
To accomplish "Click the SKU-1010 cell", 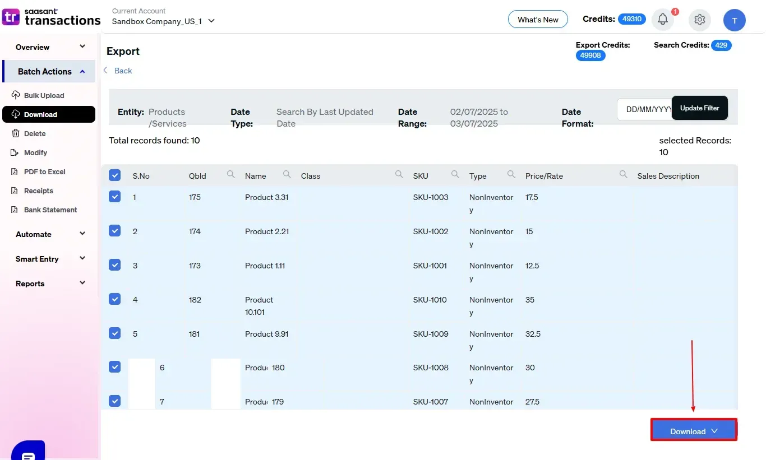I will coord(430,300).
